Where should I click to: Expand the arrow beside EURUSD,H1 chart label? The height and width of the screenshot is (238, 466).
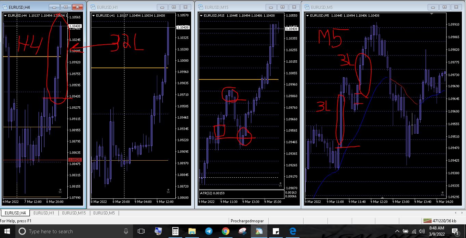94,15
